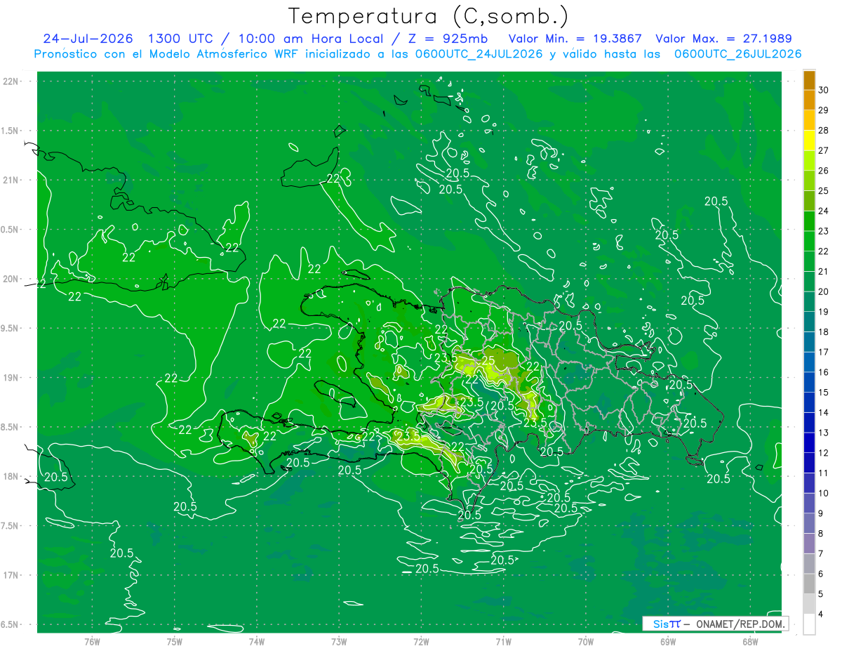842x651 pixels.
Task: Click the 'Sismet - ONAMET/REP.DOM.' logo box
Action: [x=715, y=624]
